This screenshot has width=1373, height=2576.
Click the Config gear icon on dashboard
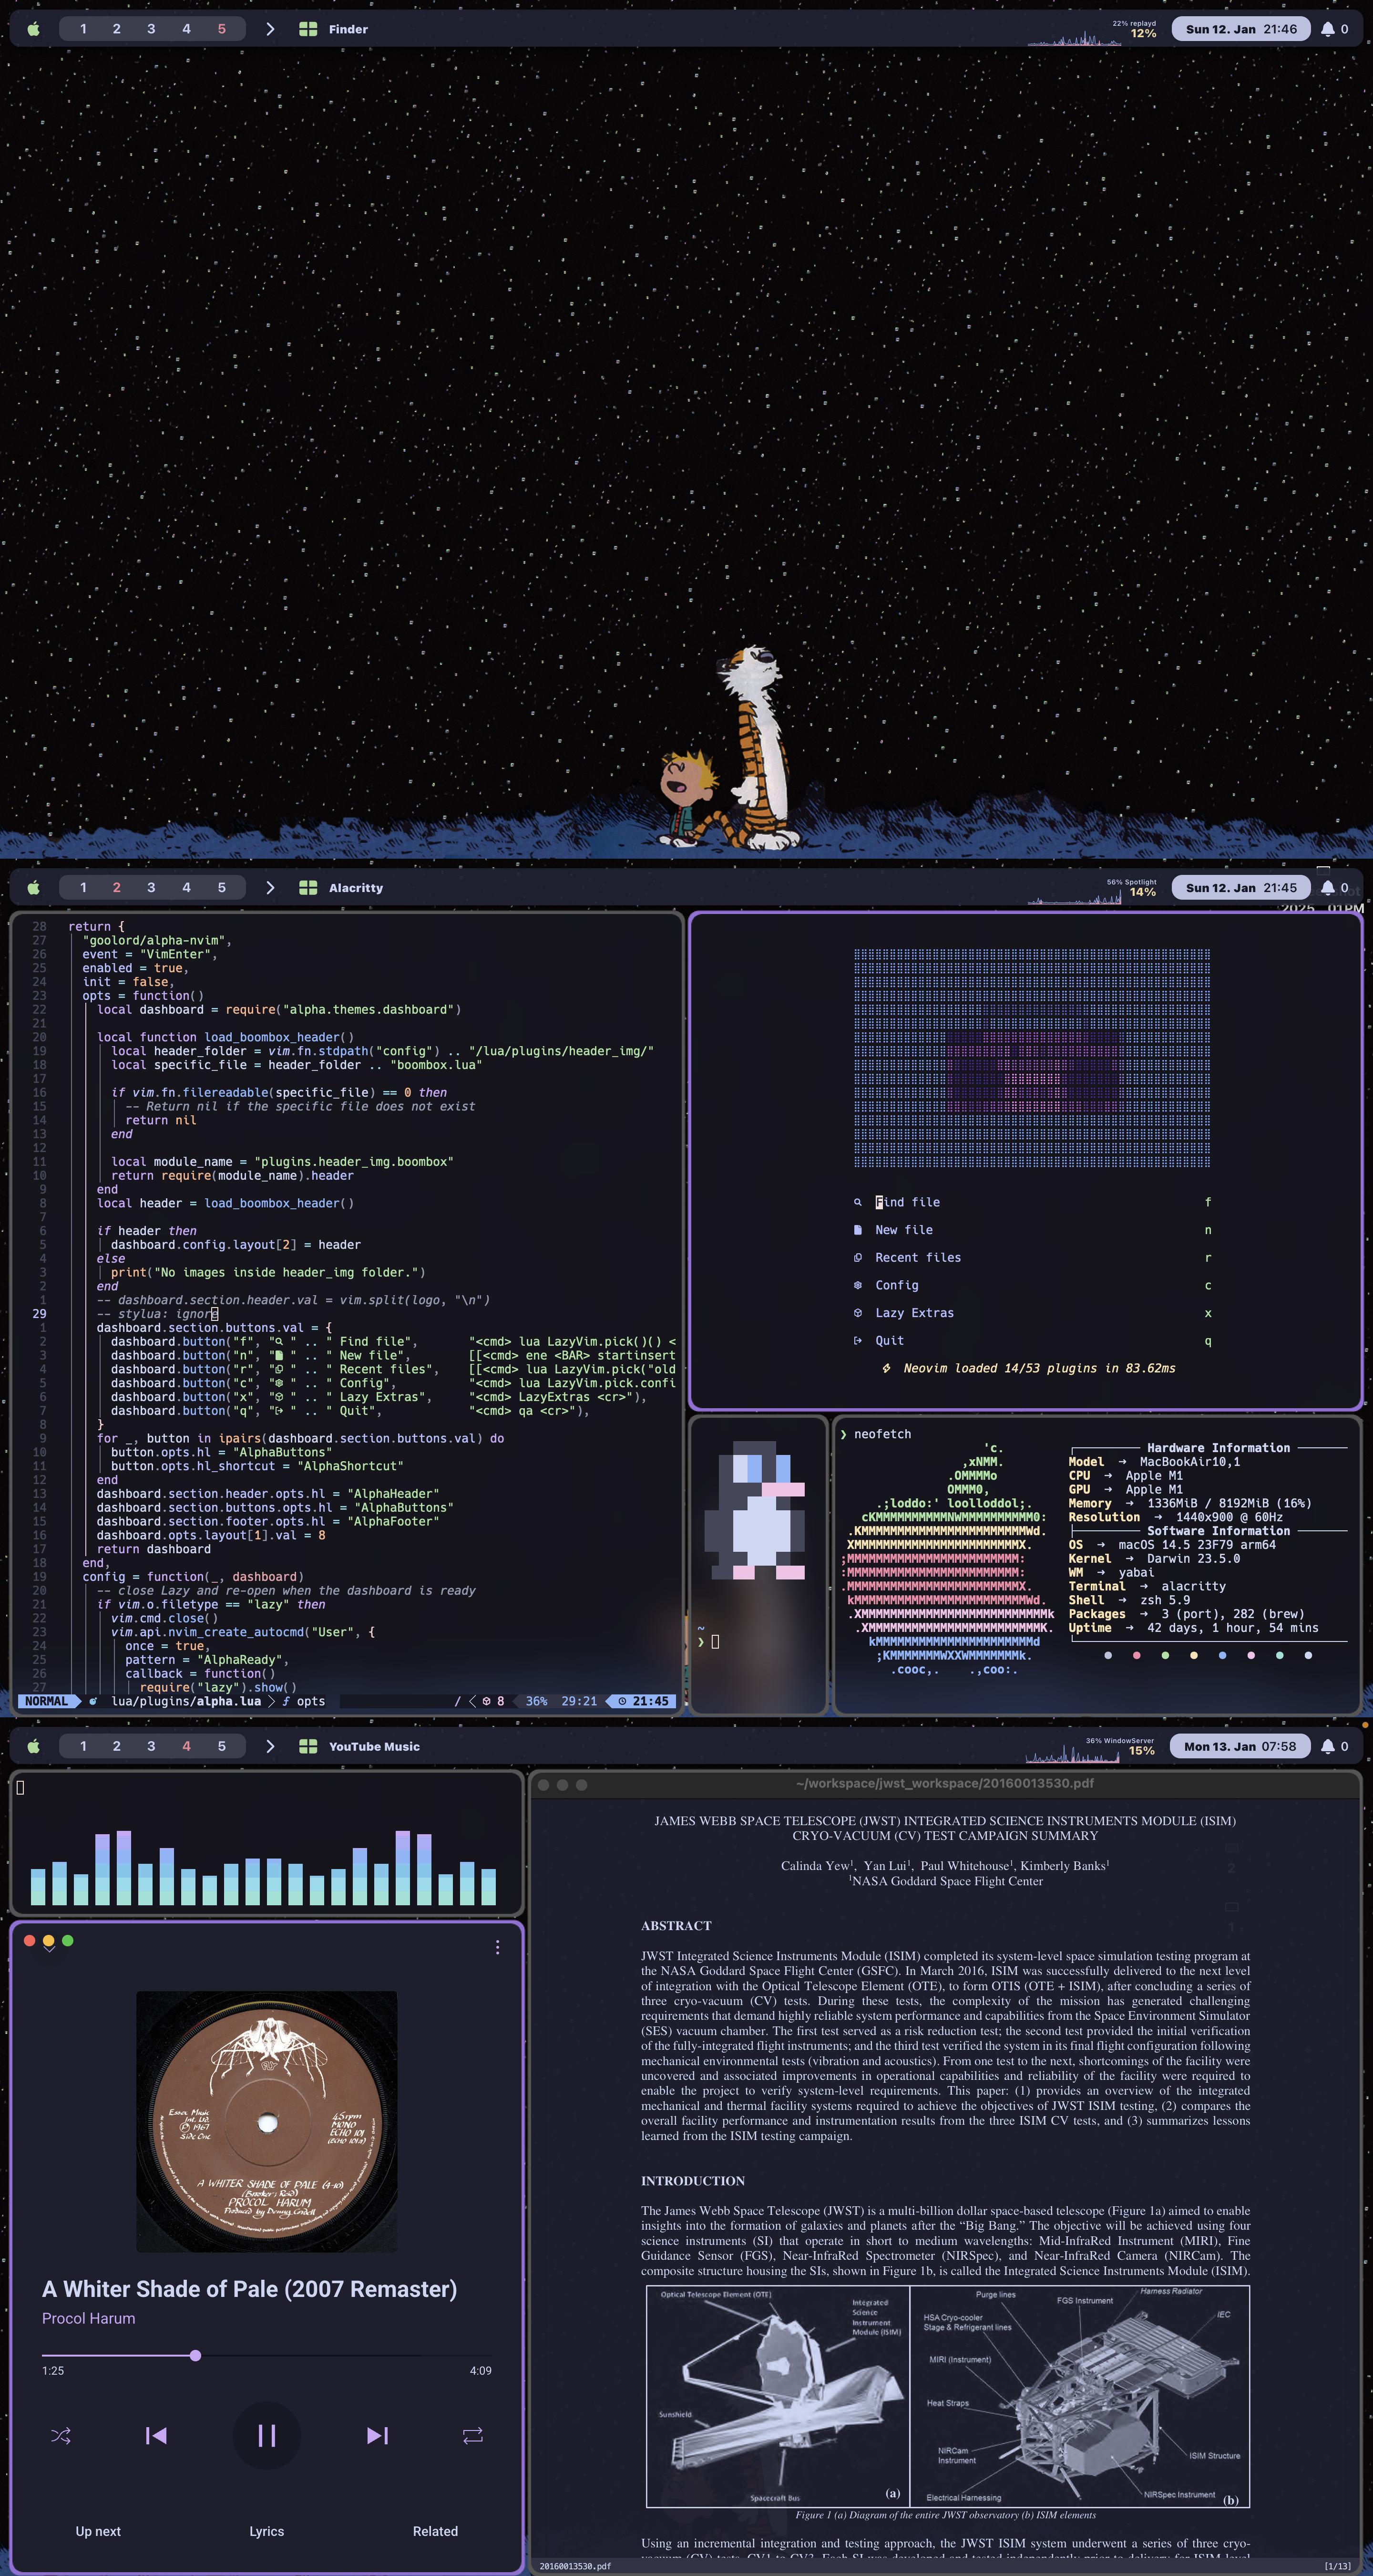(857, 1285)
